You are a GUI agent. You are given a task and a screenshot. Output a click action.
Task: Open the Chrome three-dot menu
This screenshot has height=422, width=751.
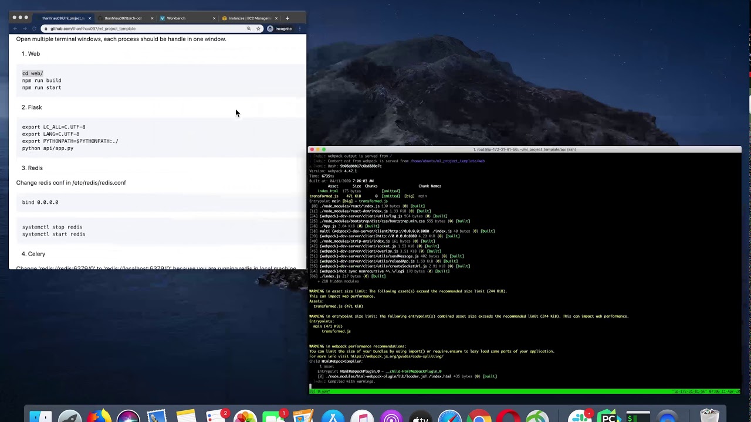(x=300, y=29)
